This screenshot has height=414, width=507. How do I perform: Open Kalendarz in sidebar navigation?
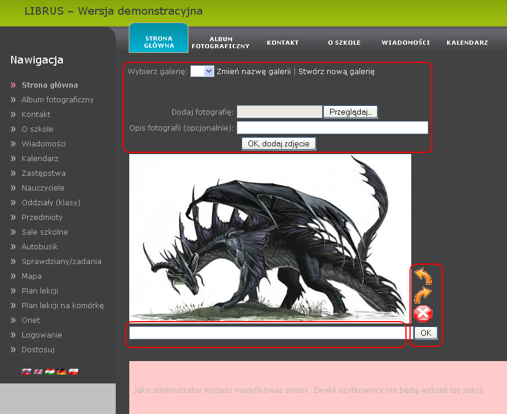pos(40,159)
